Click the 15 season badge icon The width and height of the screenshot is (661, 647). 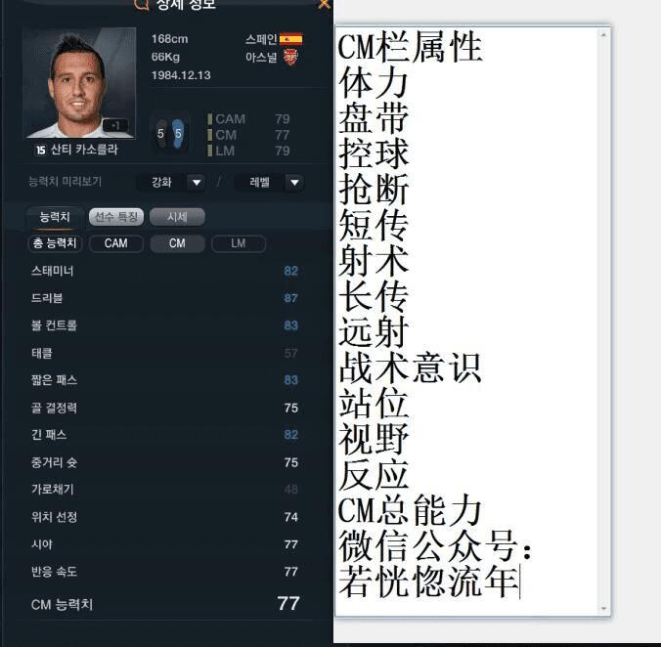(x=40, y=150)
